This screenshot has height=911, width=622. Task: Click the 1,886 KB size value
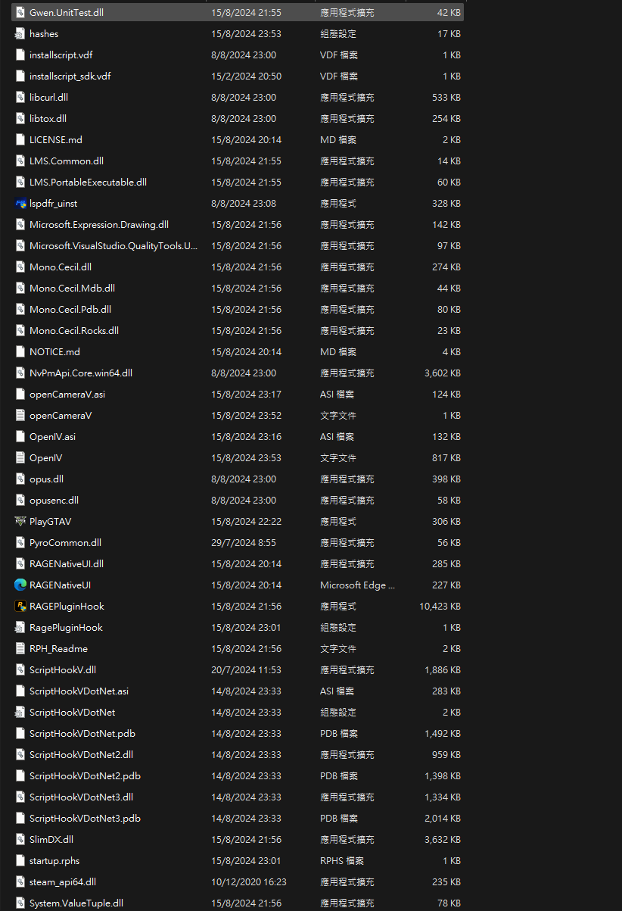443,670
